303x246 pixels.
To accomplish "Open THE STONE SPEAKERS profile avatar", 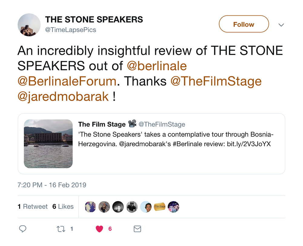I will tap(29, 25).
